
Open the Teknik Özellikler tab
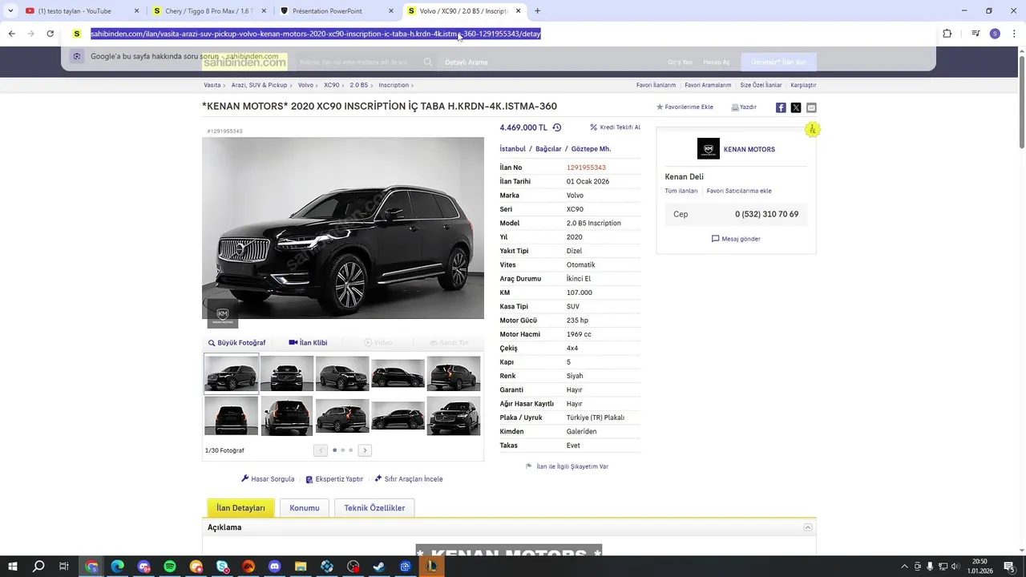(x=374, y=508)
